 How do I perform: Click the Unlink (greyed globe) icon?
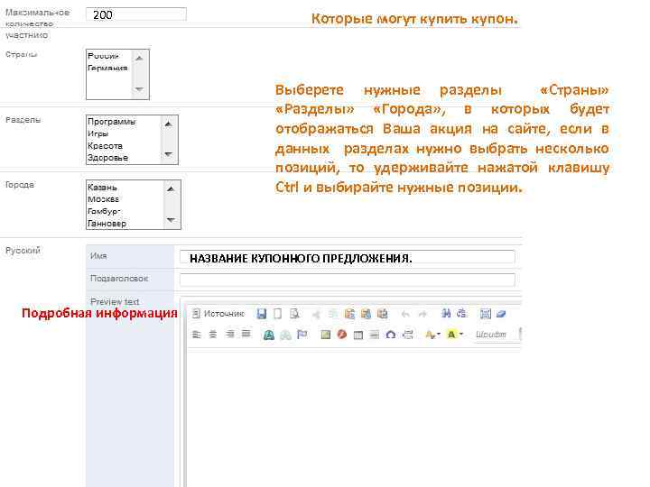coord(285,335)
